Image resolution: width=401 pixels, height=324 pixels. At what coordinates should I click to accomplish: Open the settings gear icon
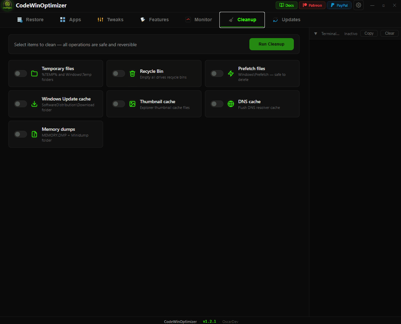point(358,5)
